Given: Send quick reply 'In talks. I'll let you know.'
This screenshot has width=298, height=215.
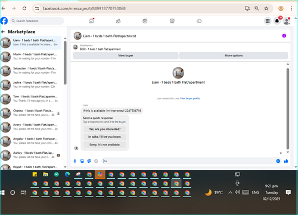Looking at the screenshot, I should [105, 137].
